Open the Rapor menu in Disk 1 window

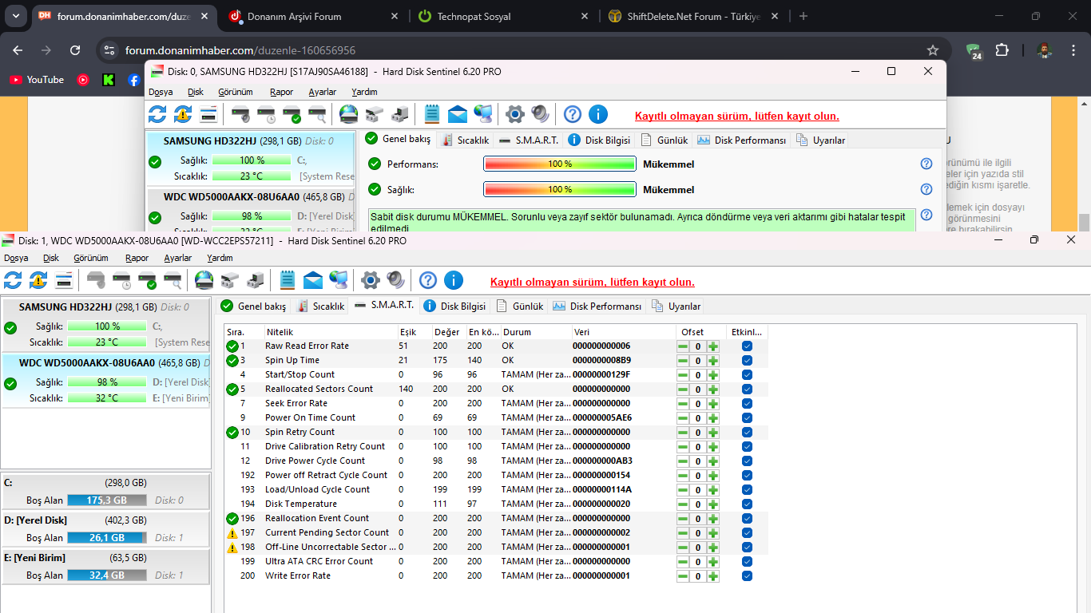pyautogui.click(x=137, y=258)
